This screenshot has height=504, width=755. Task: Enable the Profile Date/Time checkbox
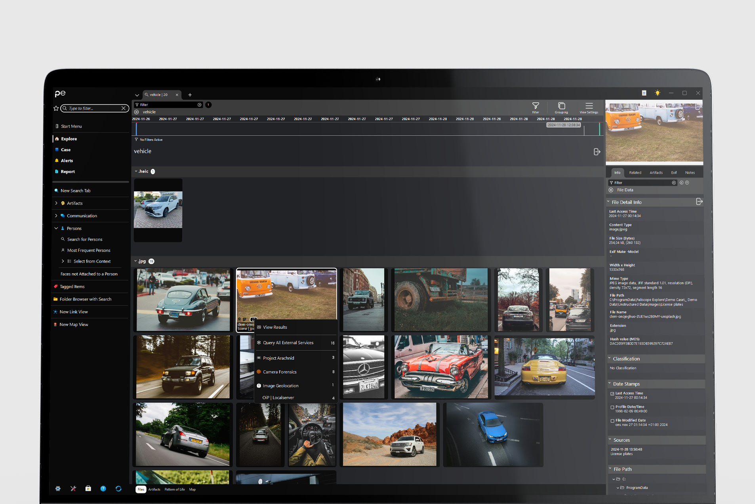(x=612, y=407)
